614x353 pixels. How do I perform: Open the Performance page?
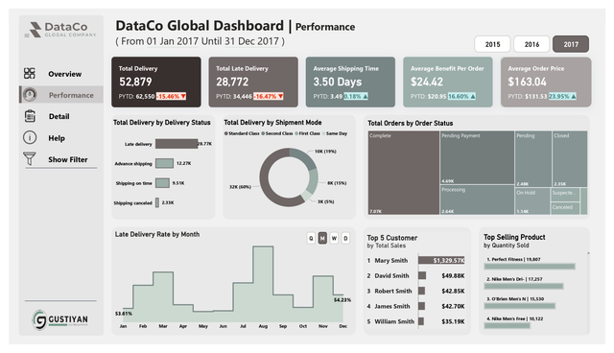click(x=71, y=95)
